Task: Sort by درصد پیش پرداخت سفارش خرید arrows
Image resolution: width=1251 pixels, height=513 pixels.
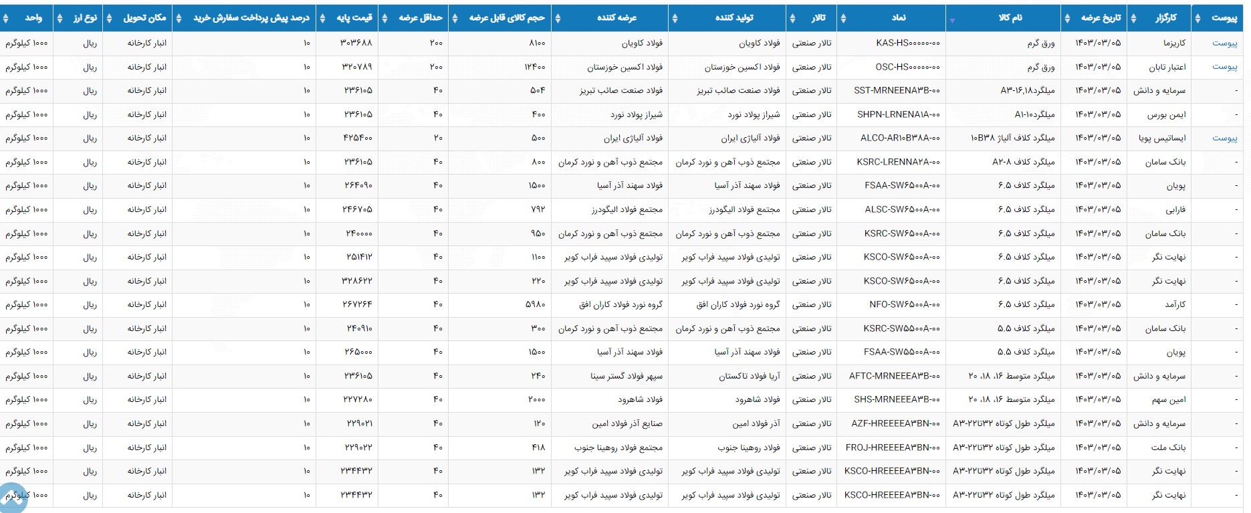Action: [x=179, y=18]
